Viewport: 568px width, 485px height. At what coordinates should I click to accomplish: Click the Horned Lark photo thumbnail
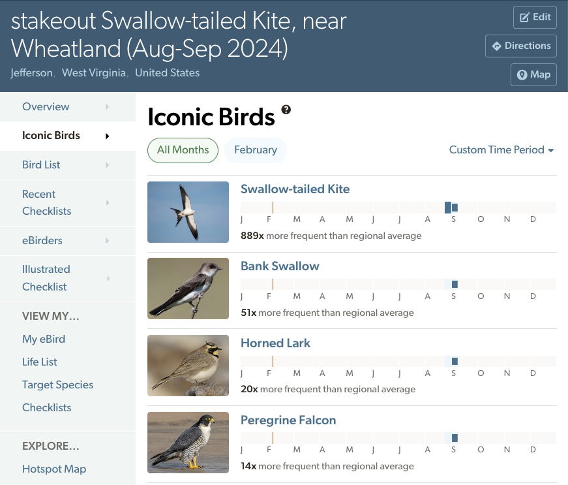pyautogui.click(x=188, y=366)
